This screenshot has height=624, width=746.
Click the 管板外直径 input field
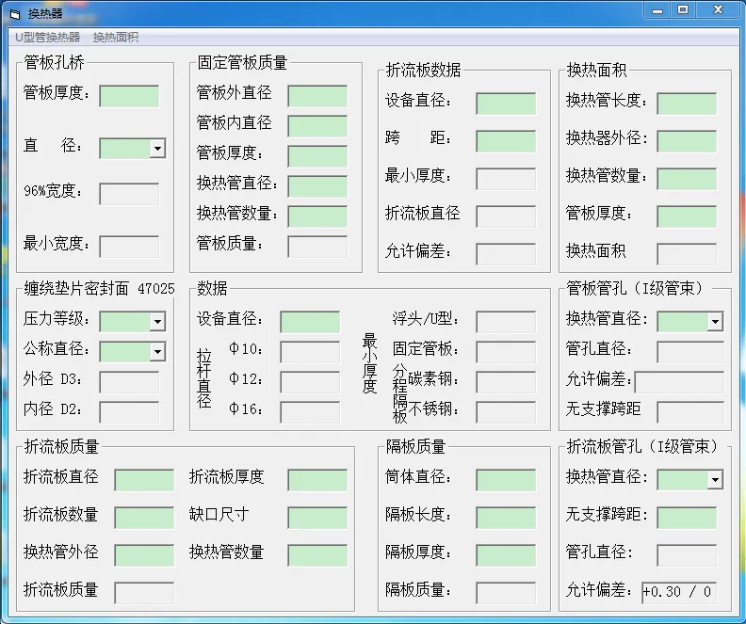(x=316, y=96)
